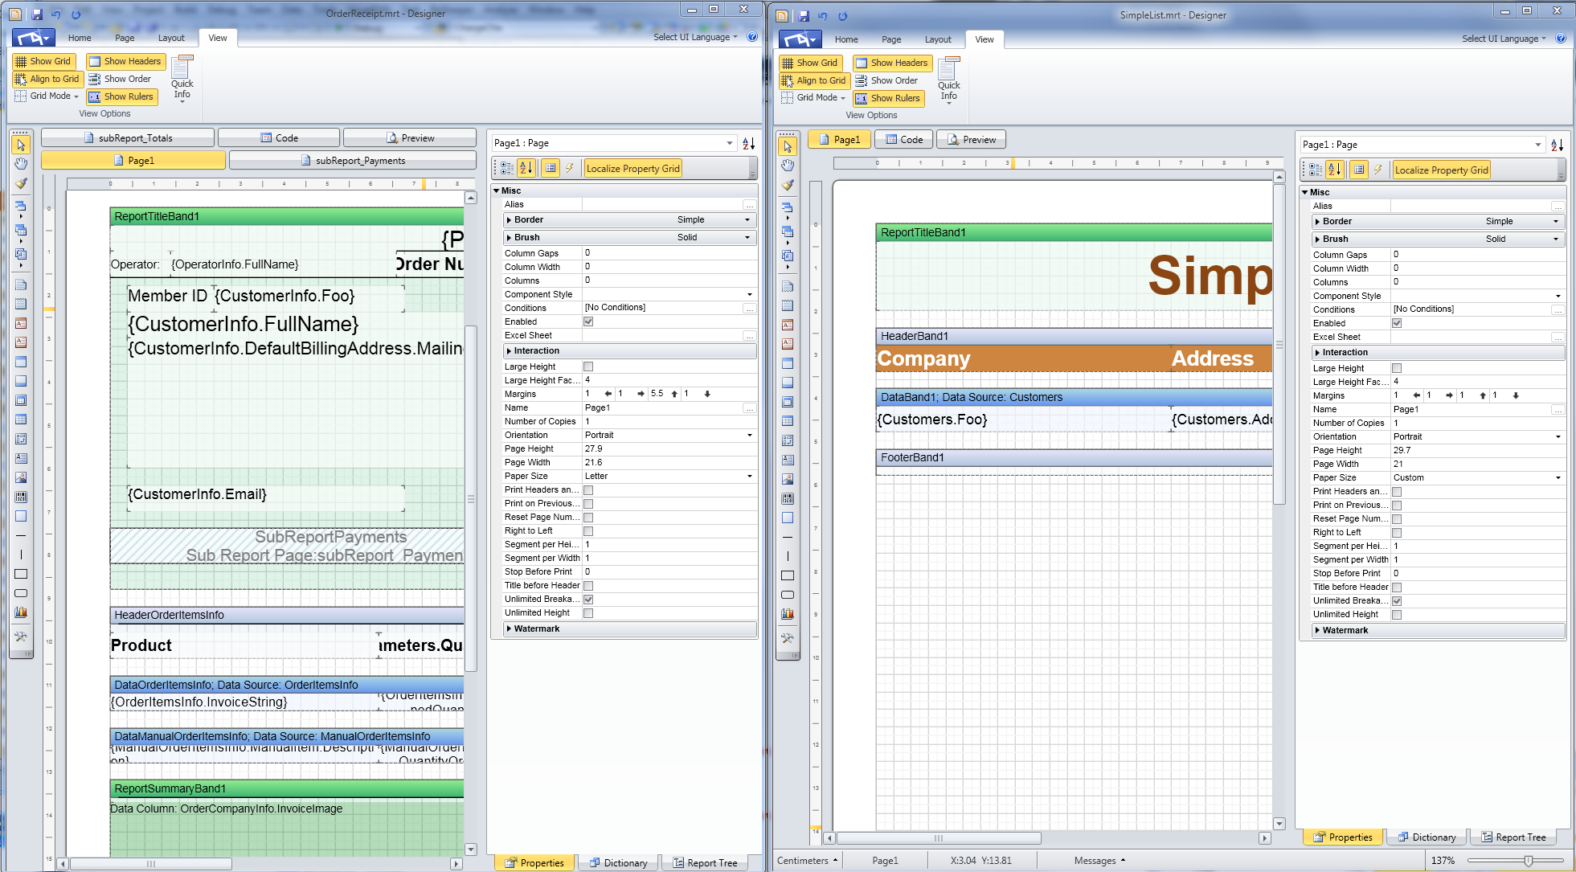Open Home ribbon tab in OrderReceipt window
The height and width of the screenshot is (872, 1576).
(80, 38)
